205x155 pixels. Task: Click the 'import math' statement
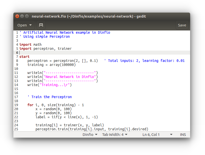click(30, 45)
